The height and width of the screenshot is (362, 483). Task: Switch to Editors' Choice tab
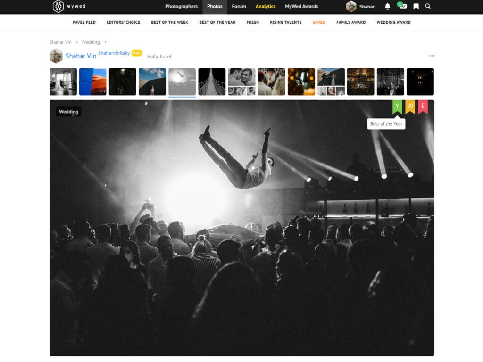[123, 22]
